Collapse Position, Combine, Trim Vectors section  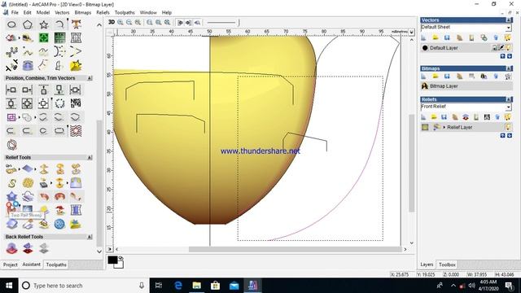point(90,78)
